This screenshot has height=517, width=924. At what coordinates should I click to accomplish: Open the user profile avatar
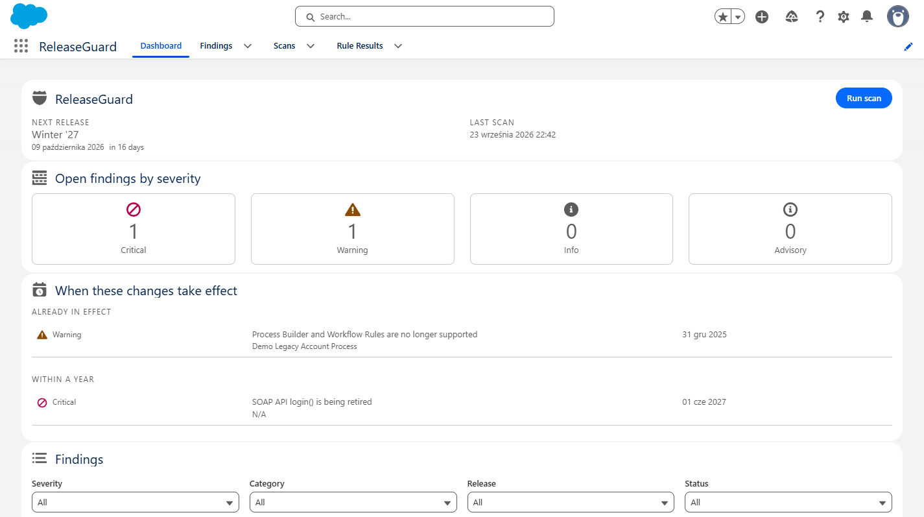click(898, 17)
